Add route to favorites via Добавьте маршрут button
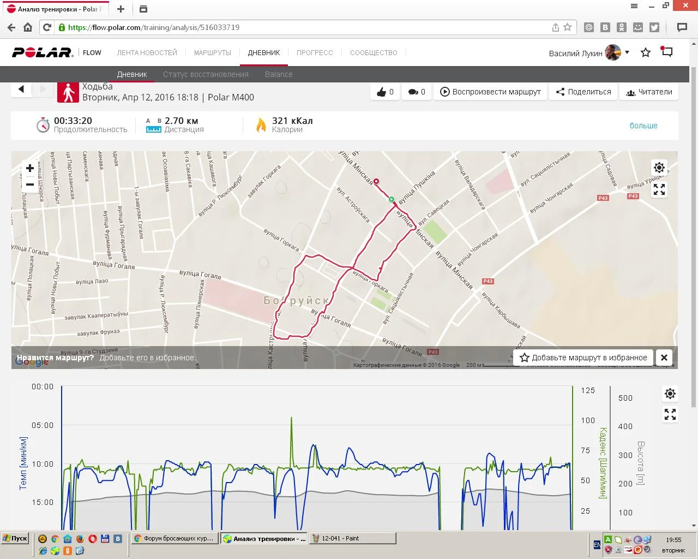This screenshot has height=559, width=698. pyautogui.click(x=583, y=358)
